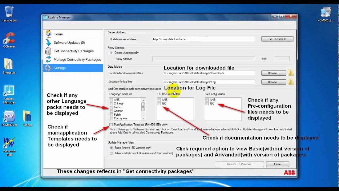Launch the CCleaner desktop shortcut
This screenshot has height=191, width=339.
point(9,40)
